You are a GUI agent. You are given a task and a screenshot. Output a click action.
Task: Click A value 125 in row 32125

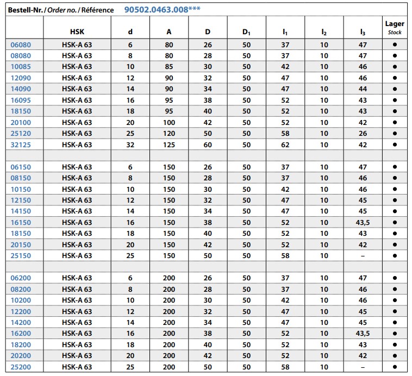[x=169, y=145]
